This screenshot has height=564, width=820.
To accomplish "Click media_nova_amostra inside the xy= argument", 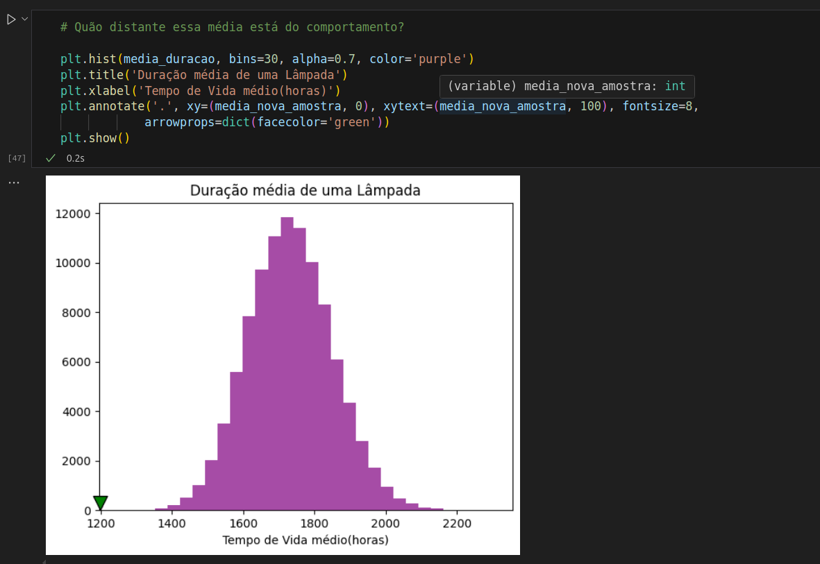I will [x=278, y=107].
